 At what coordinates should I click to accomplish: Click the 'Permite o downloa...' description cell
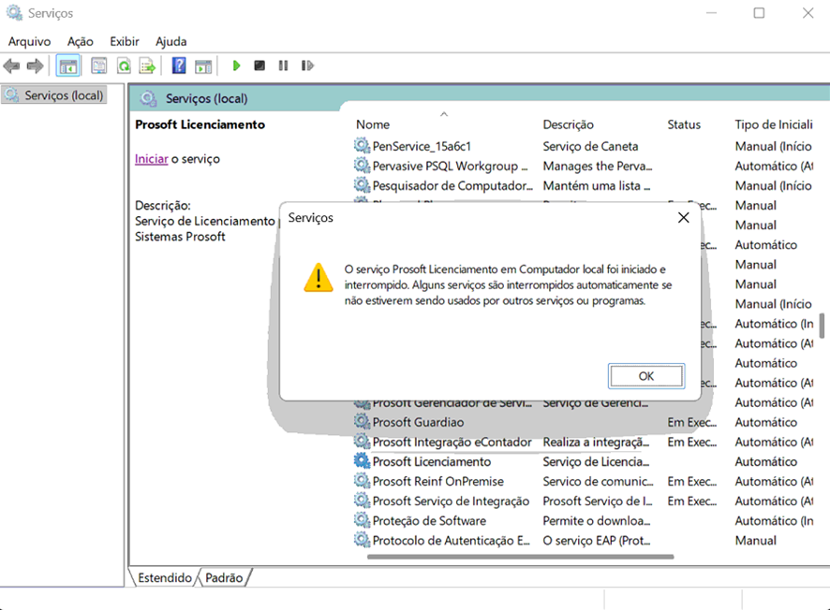596,521
